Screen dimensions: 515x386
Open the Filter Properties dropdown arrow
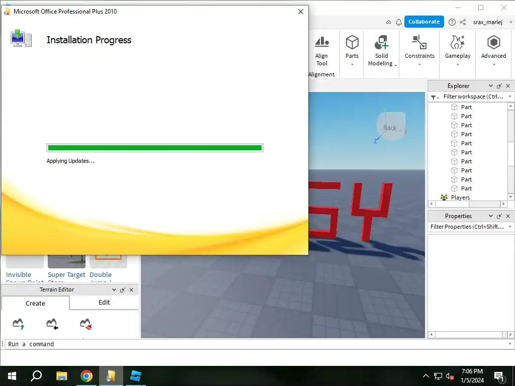[x=510, y=227]
